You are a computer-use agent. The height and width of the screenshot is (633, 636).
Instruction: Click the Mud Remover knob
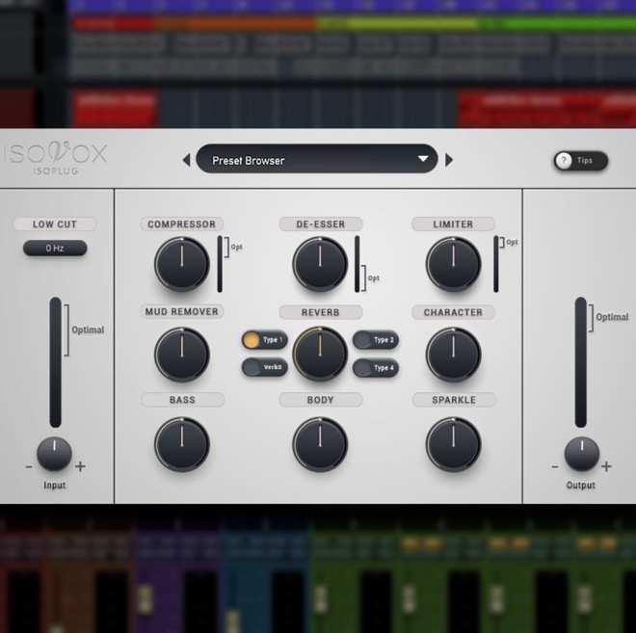[x=181, y=354]
